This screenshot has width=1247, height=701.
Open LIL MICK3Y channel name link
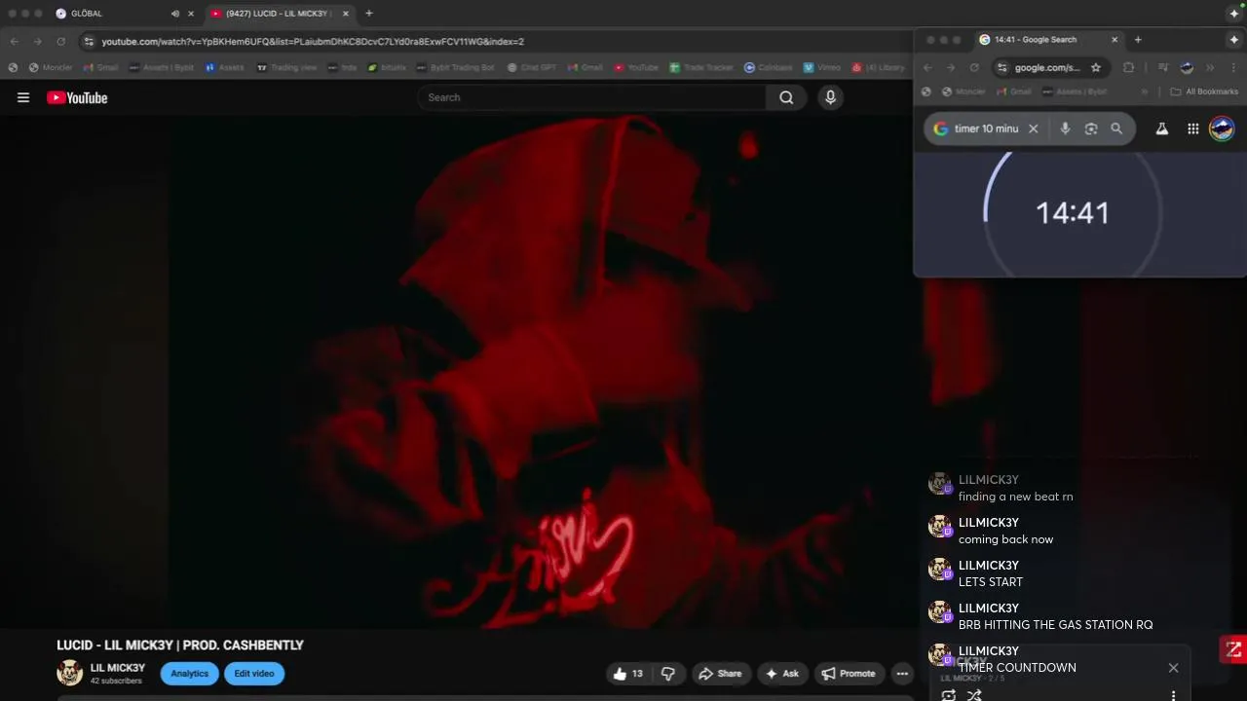pos(118,668)
